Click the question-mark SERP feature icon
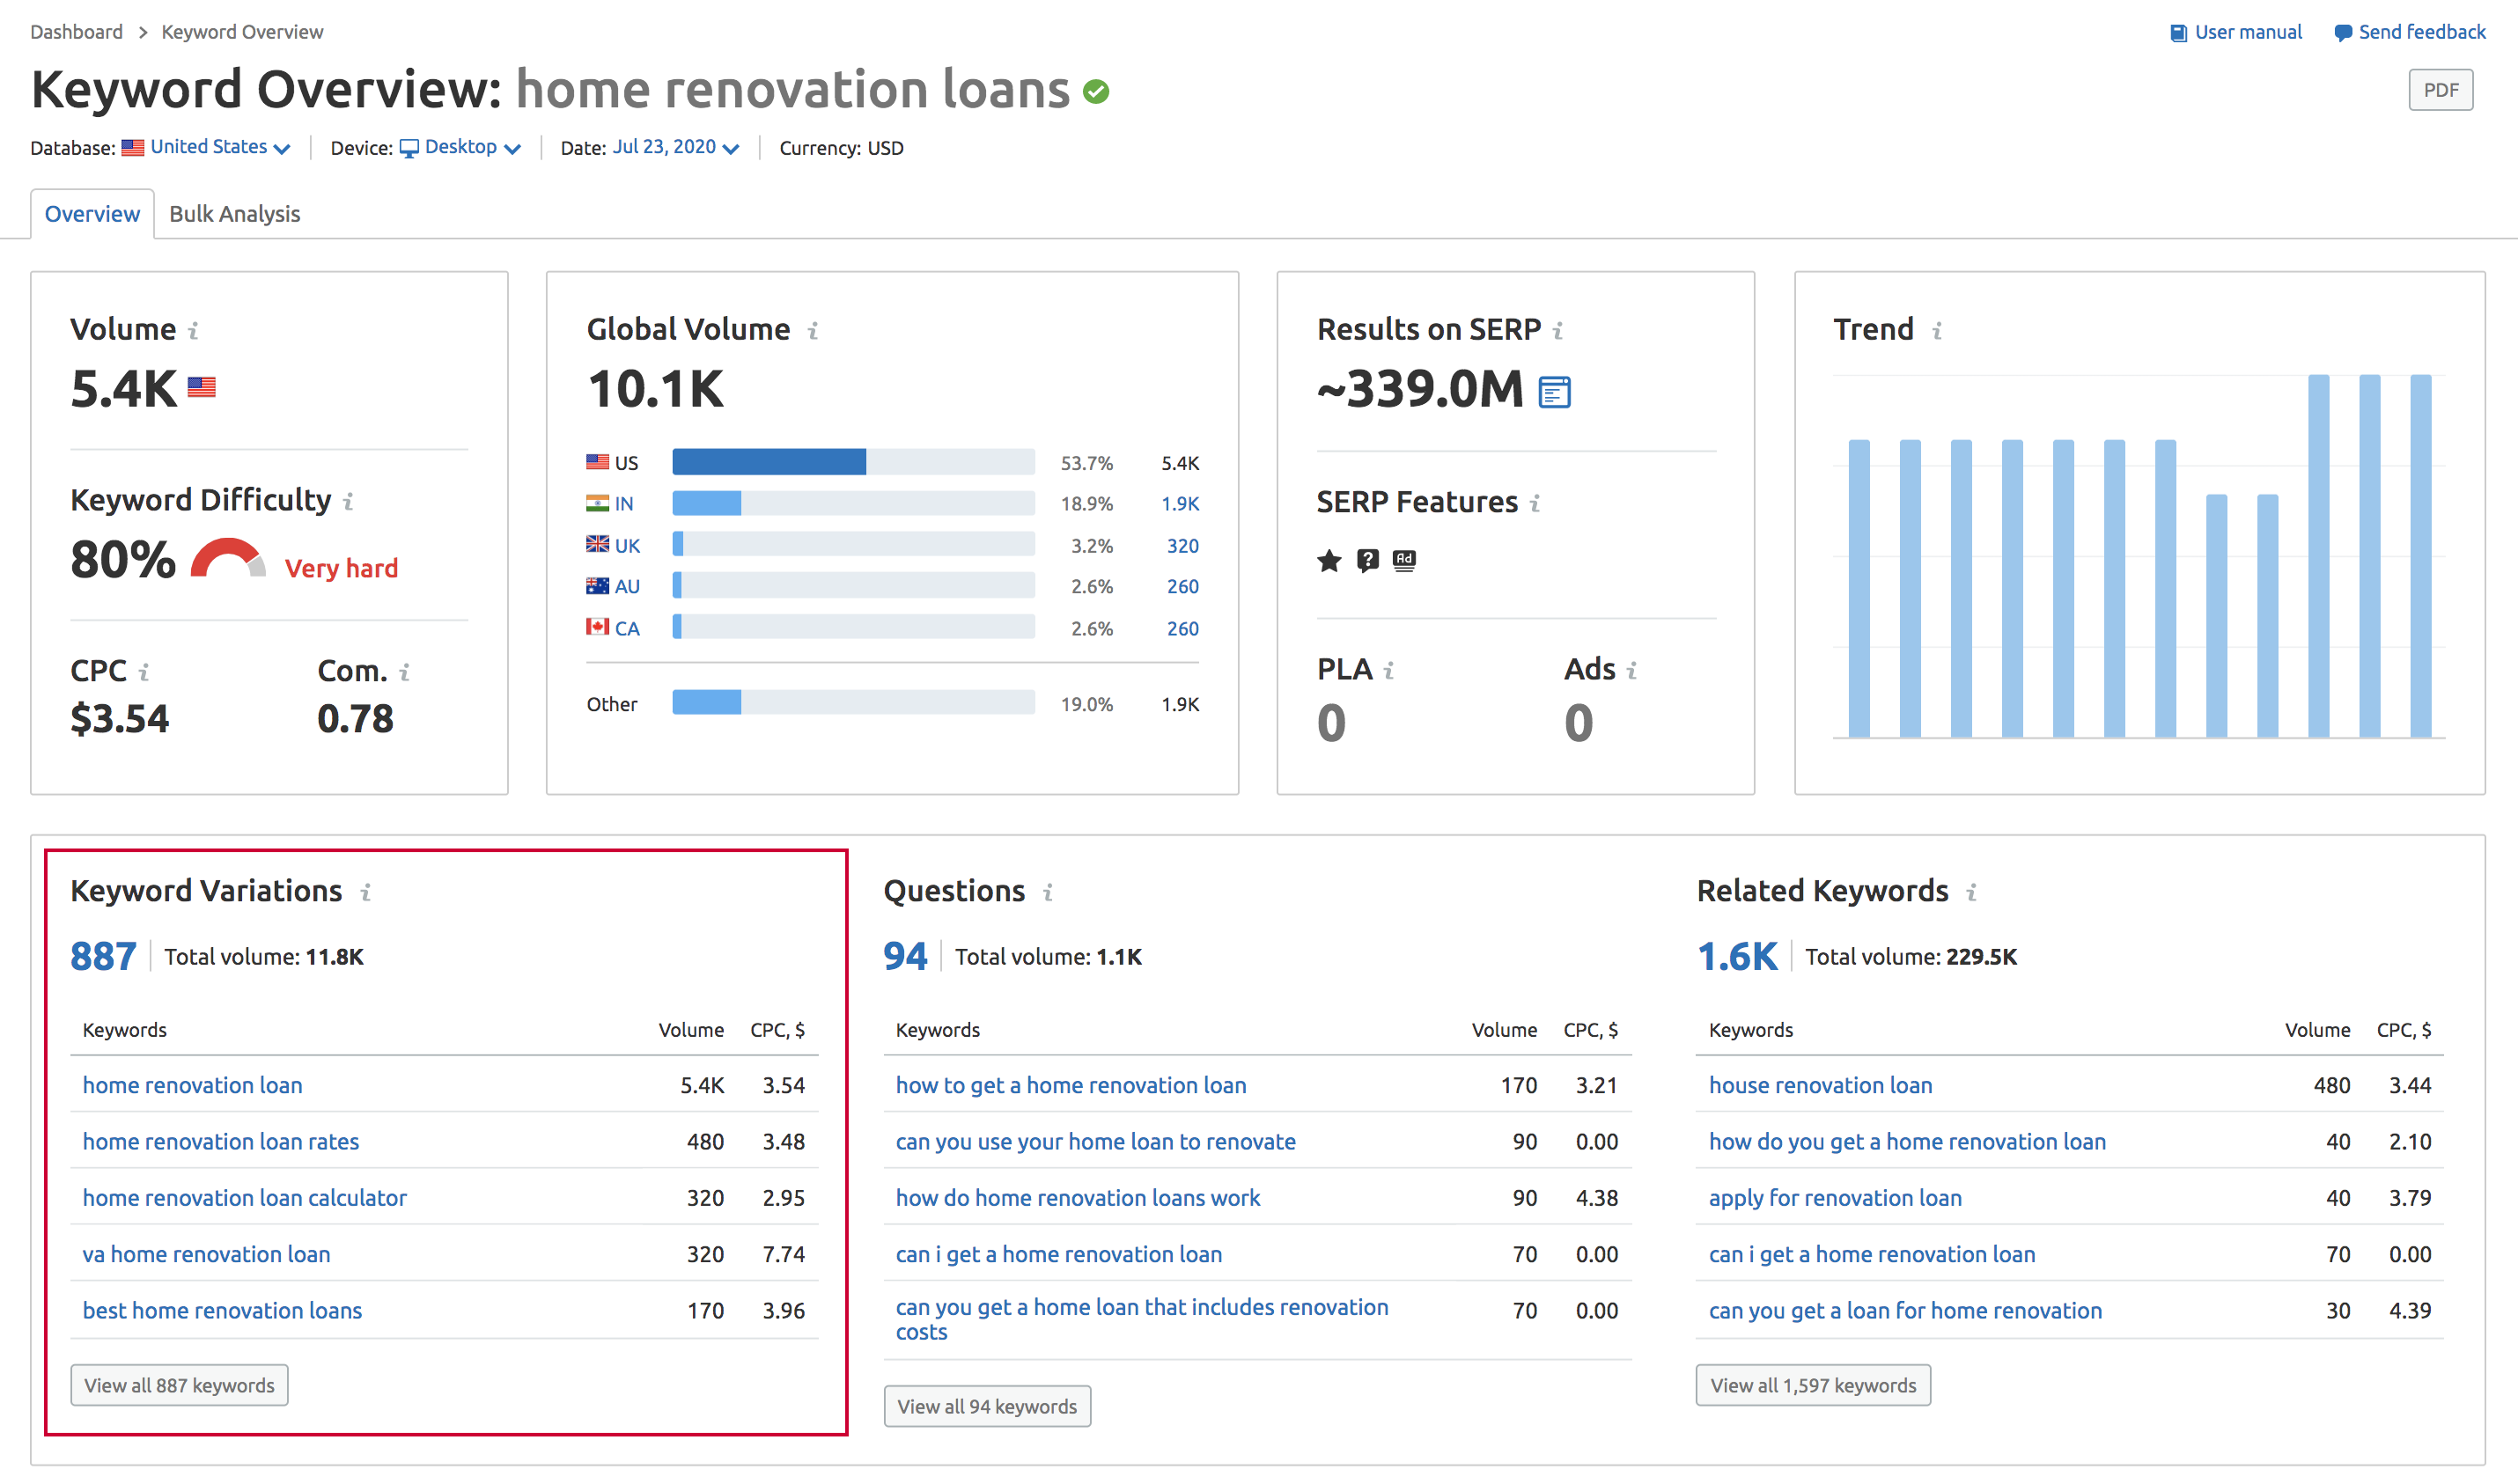Screen dimensions: 2518x1484 click(1367, 560)
